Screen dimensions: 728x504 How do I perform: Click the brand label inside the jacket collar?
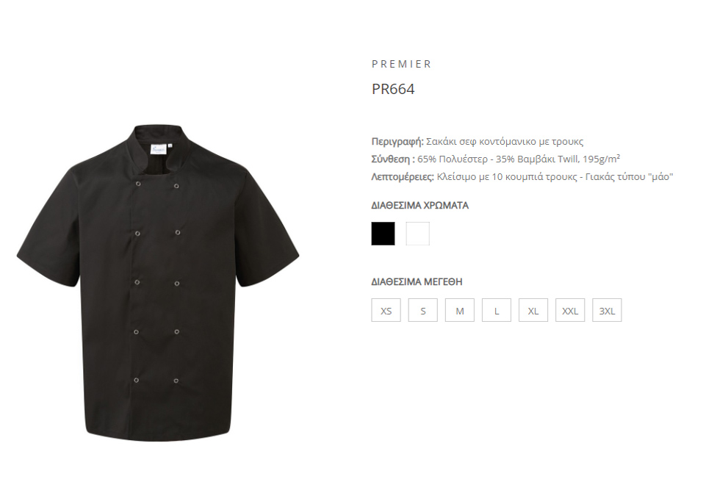158,150
